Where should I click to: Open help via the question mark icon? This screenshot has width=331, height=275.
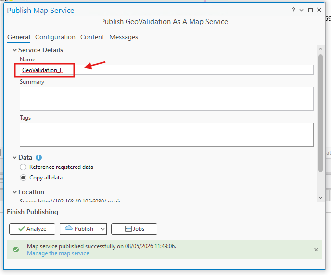(x=293, y=10)
